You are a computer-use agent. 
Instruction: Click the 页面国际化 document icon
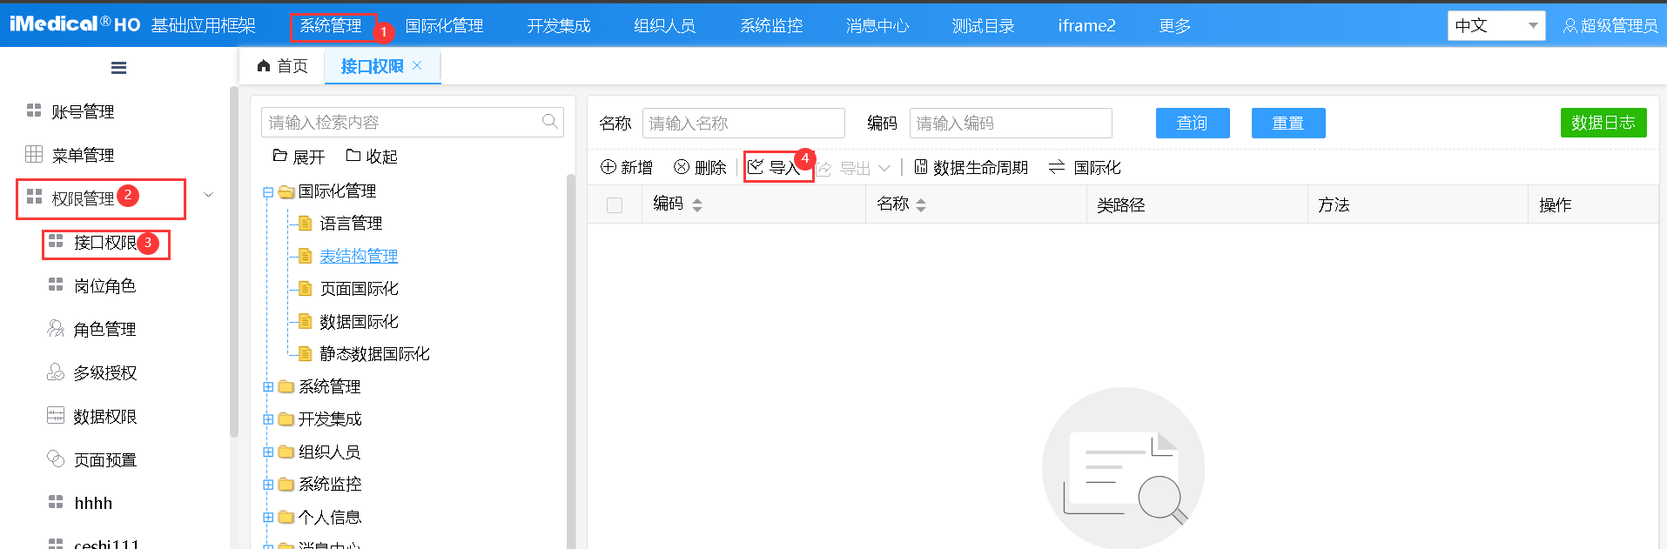click(305, 289)
